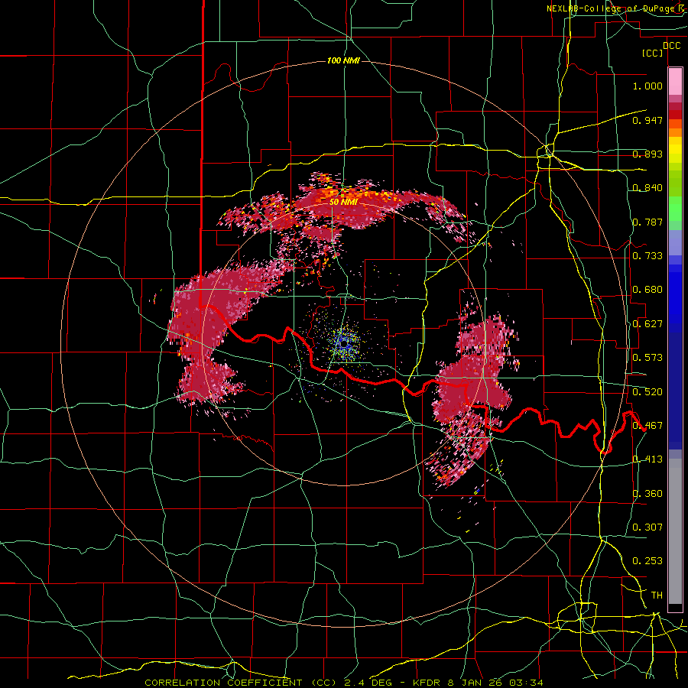The image size is (688, 688).
Task: Click the 0.520 scale value
Action: coord(647,391)
